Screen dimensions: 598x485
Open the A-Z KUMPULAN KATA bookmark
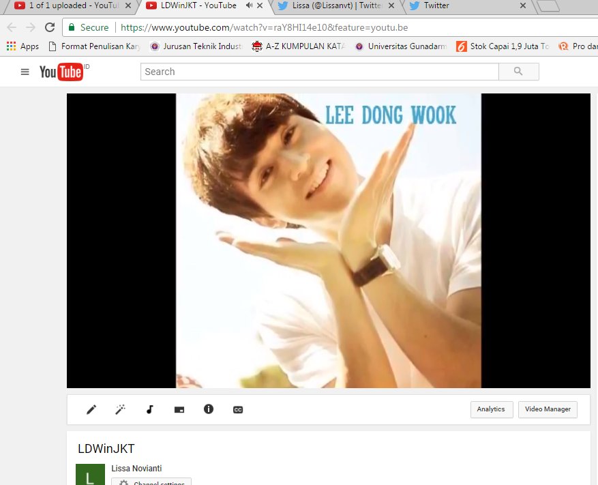tap(299, 46)
